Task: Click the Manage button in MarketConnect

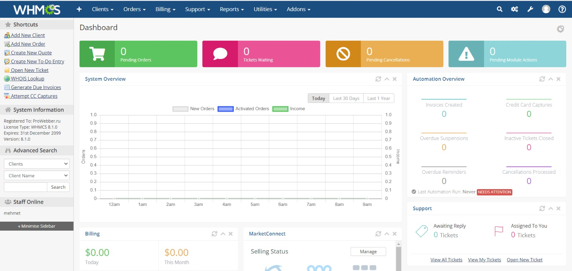Action: tap(368, 252)
